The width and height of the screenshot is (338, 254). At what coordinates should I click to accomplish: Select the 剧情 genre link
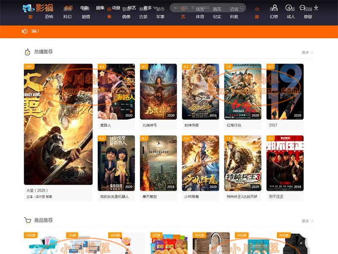(x=86, y=17)
